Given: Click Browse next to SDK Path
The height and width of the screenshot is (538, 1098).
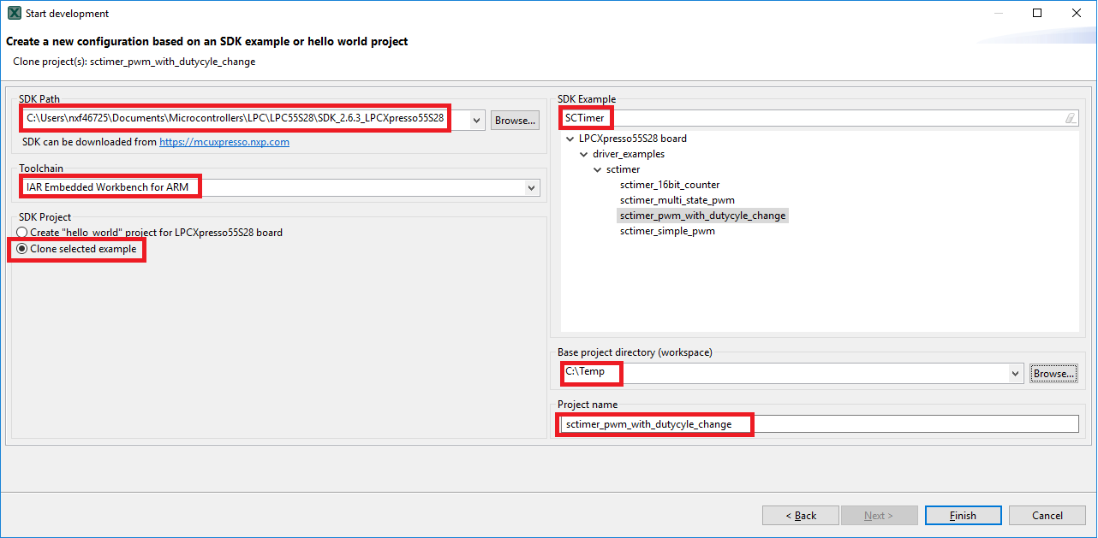Looking at the screenshot, I should [515, 121].
